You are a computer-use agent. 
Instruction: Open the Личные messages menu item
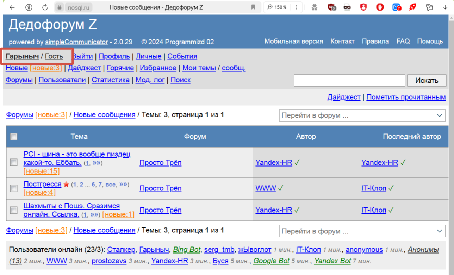[149, 56]
